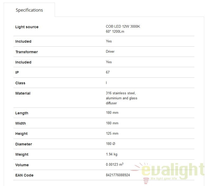Select the EAN Code number 8421776088924
Screen dimensions: 205x186
[x=118, y=175]
